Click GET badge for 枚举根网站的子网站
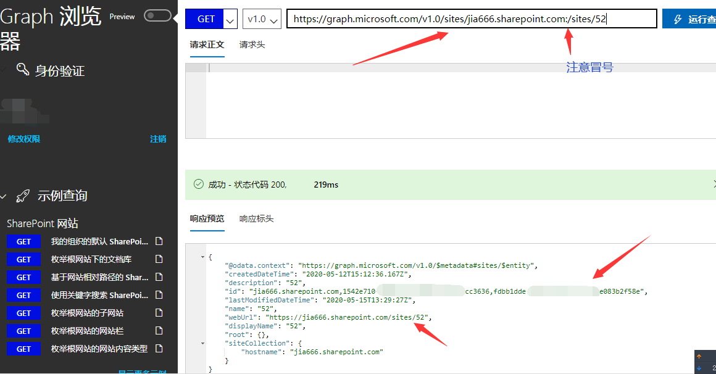This screenshot has width=716, height=374. (x=23, y=314)
